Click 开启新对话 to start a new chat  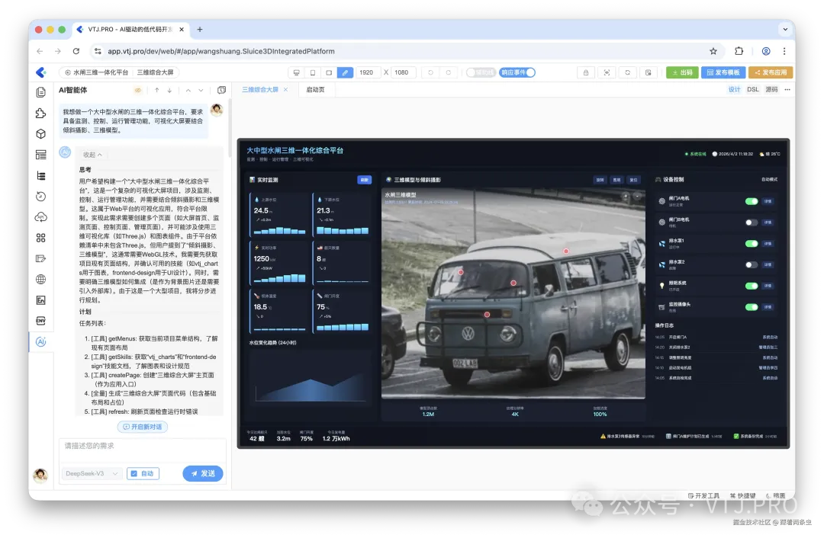point(143,427)
